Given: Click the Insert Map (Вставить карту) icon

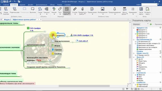Looking at the screenshot, I should coord(147,9).
